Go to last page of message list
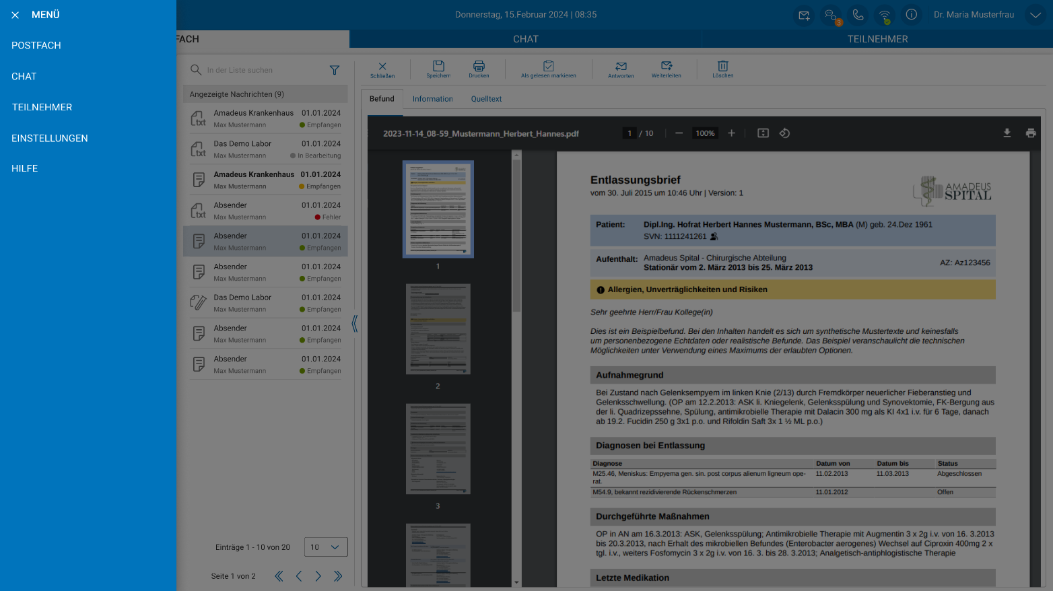The height and width of the screenshot is (591, 1053). 338,576
